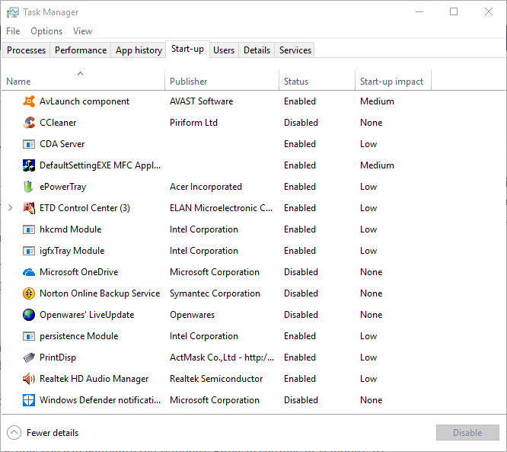The width and height of the screenshot is (507, 452).
Task: Sort by Start-up impact column header
Action: 391,82
